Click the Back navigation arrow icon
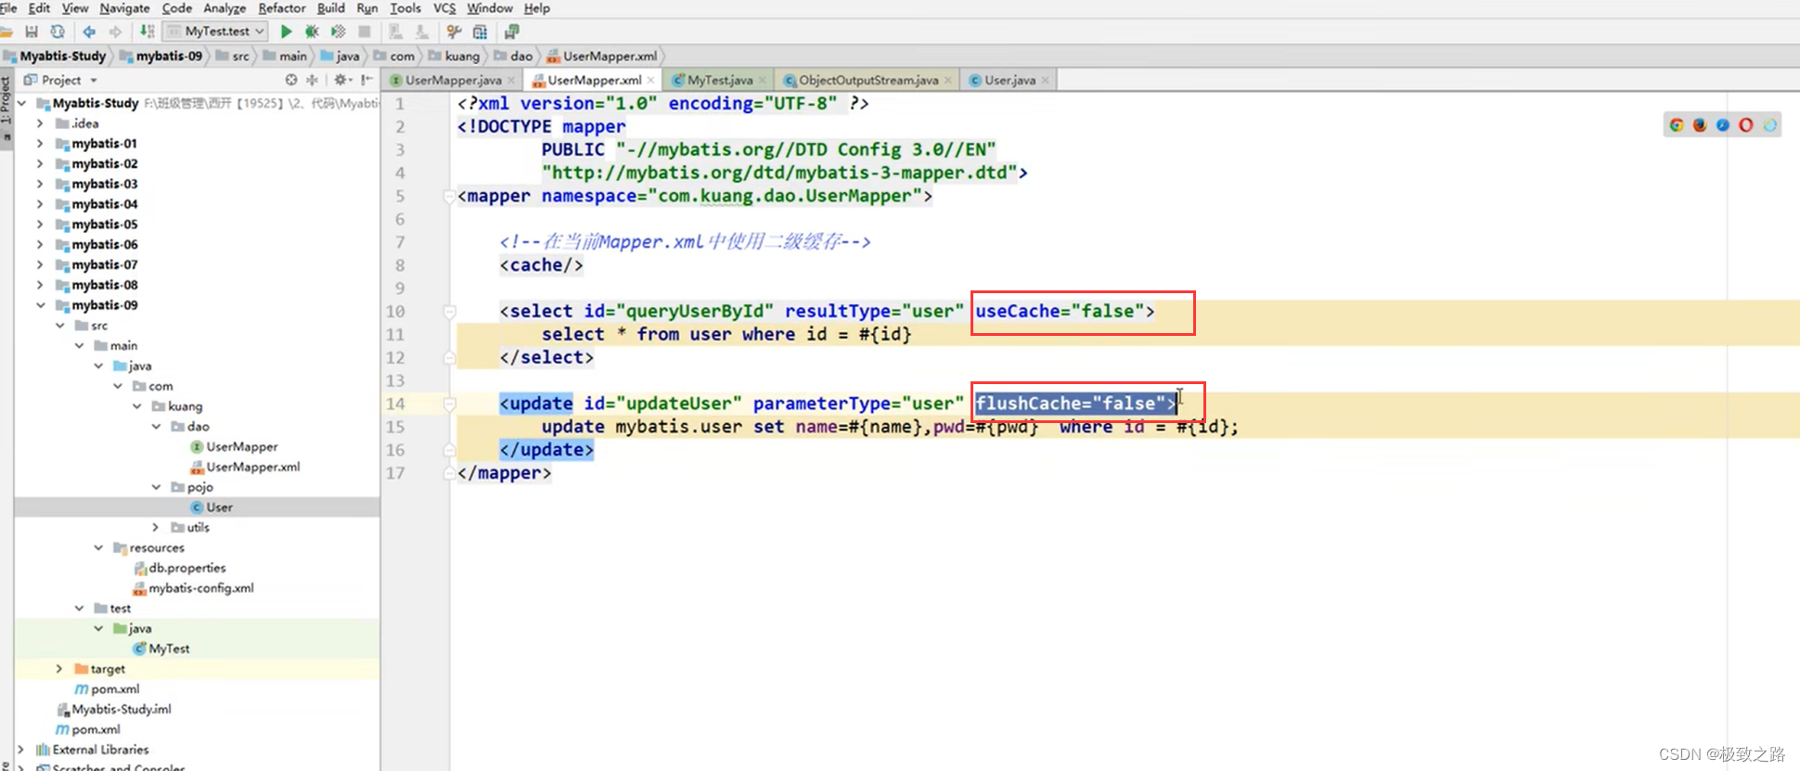1800x771 pixels. point(89,32)
